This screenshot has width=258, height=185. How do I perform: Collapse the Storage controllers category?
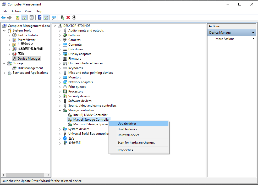60,110
